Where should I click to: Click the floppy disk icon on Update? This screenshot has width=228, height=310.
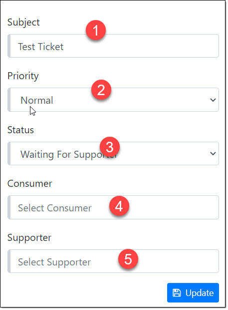point(177,293)
